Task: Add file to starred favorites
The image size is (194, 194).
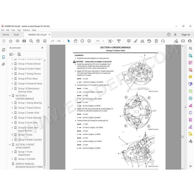Action: 11,41
